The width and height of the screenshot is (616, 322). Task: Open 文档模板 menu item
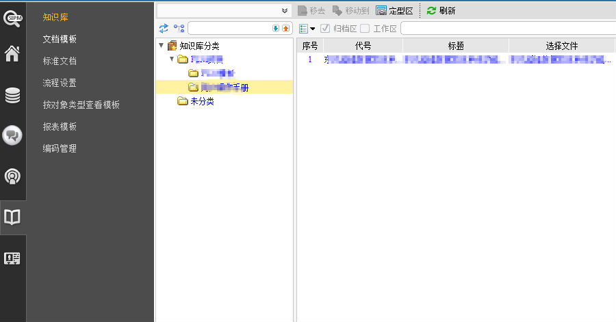click(60, 39)
